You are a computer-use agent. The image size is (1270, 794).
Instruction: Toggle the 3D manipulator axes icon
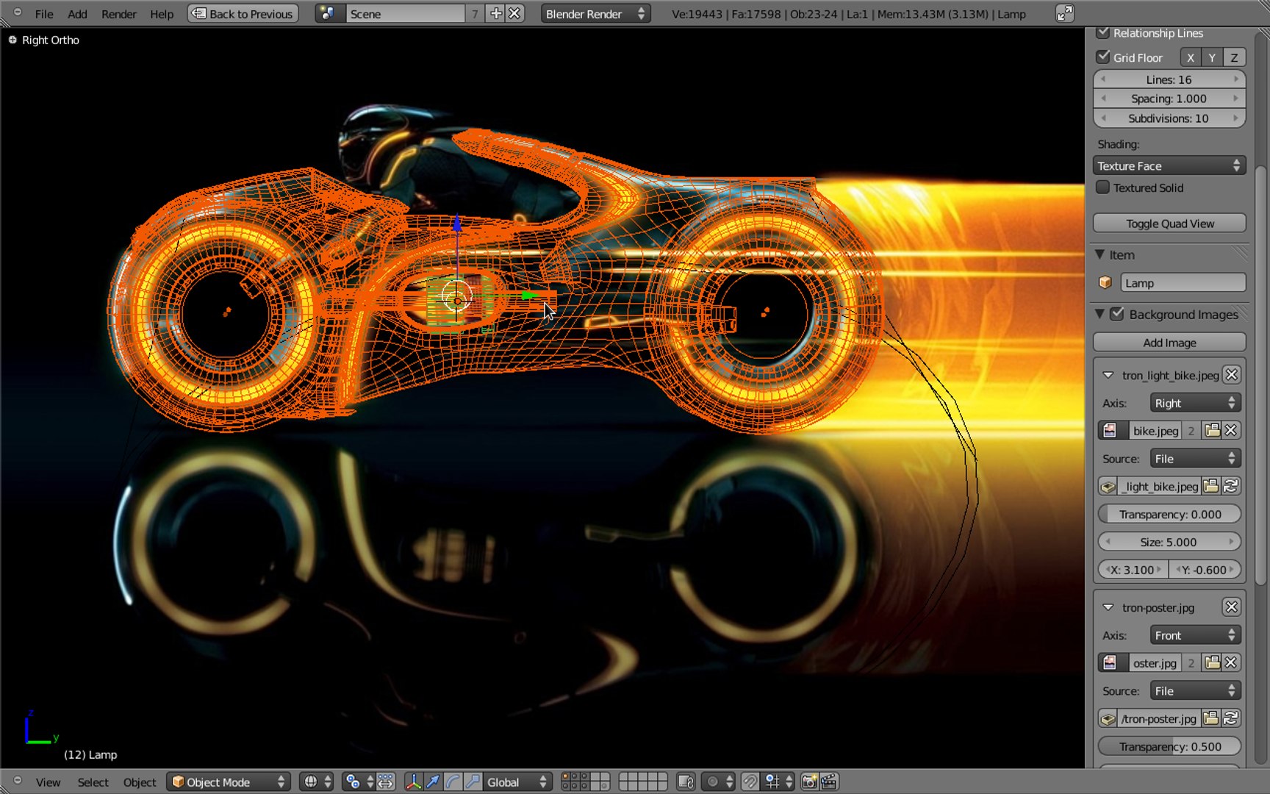[x=414, y=782]
